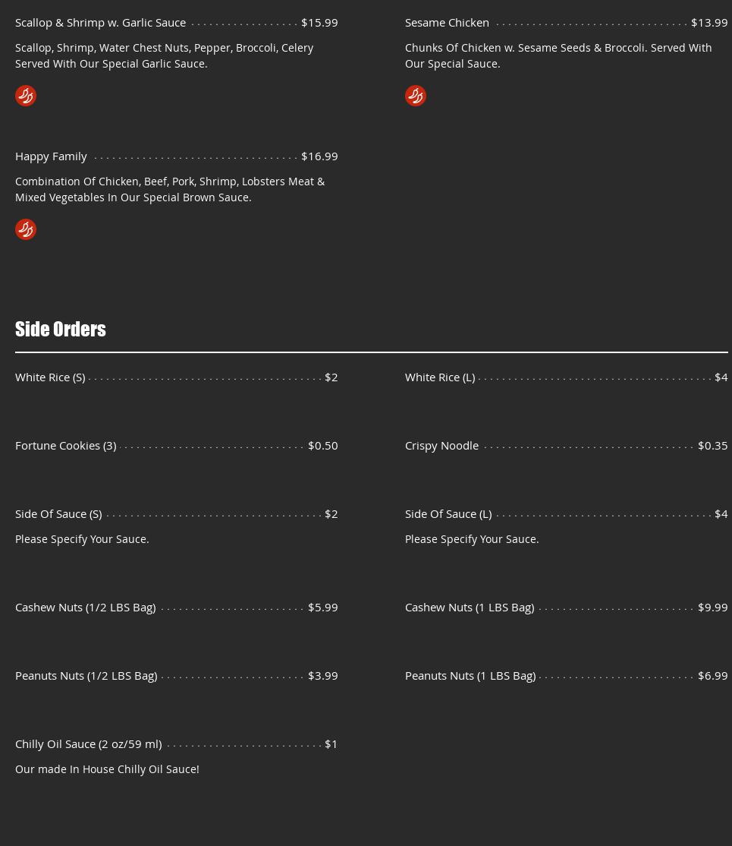
Task: Add Cashew Nuts (1 LBS Bag)
Action: pos(470,608)
